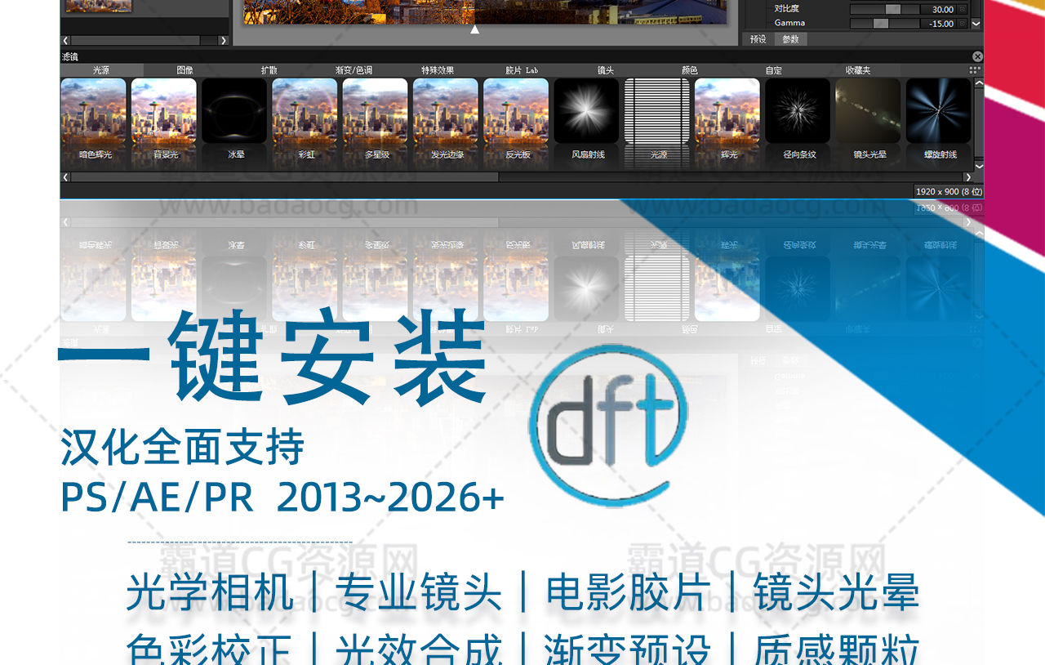Image resolution: width=1045 pixels, height=665 pixels.
Task: Switch to the 预设 tab
Action: [758, 39]
